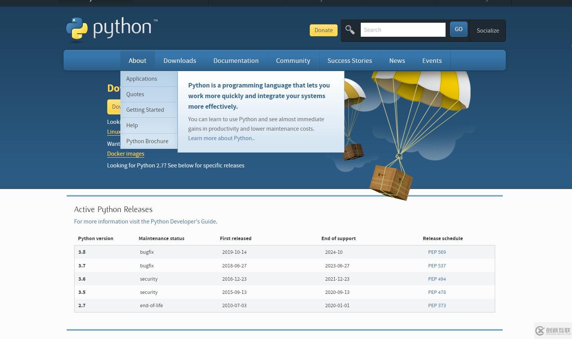Click the 2010-07-03 first released date
Image resolution: width=572 pixels, height=339 pixels.
click(x=234, y=305)
